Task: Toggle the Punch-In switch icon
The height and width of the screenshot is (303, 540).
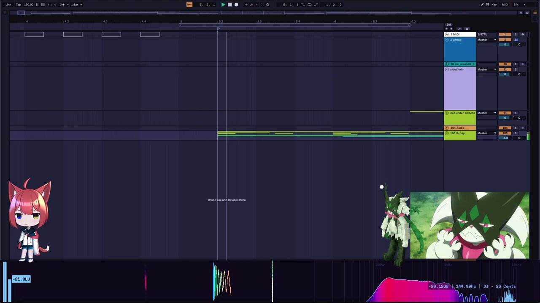Action: (x=303, y=5)
